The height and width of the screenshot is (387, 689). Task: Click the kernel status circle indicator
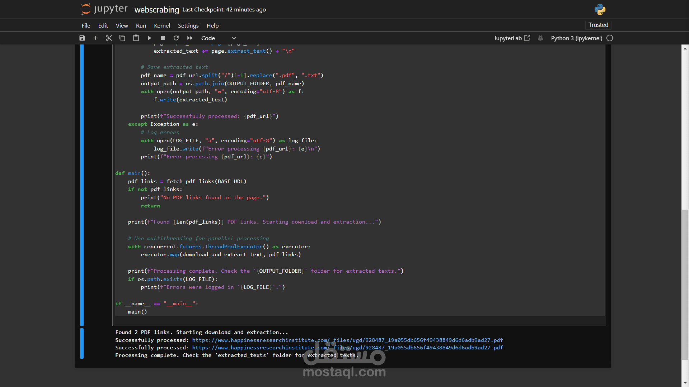(x=610, y=38)
